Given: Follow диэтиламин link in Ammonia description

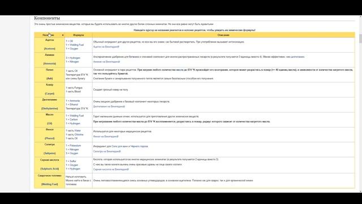Looking at the screenshot, I should [x=298, y=57].
